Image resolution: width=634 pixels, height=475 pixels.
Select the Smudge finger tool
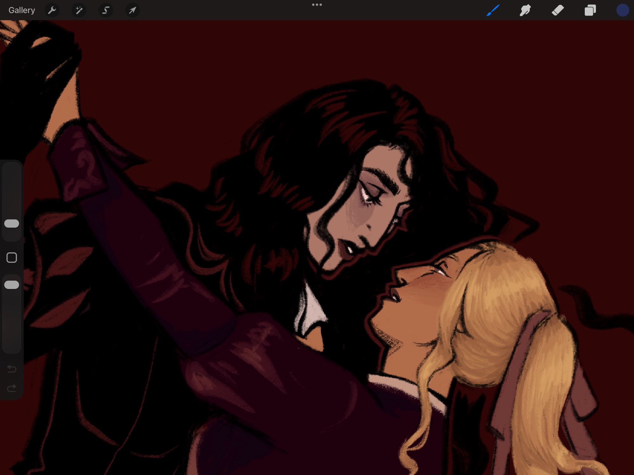tap(525, 10)
